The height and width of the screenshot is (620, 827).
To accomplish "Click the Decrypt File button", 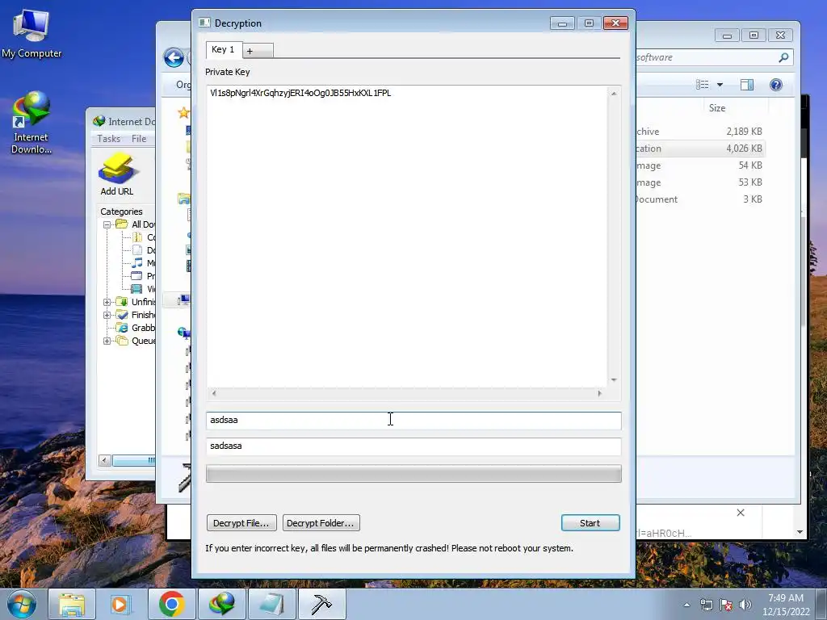I will tap(241, 523).
